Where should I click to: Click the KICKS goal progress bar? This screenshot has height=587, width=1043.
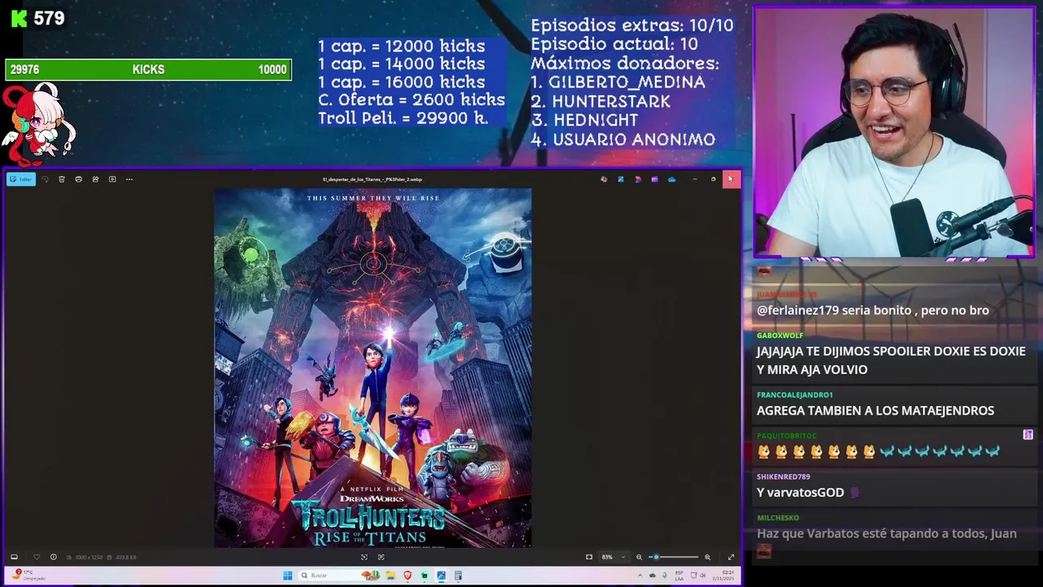click(148, 70)
